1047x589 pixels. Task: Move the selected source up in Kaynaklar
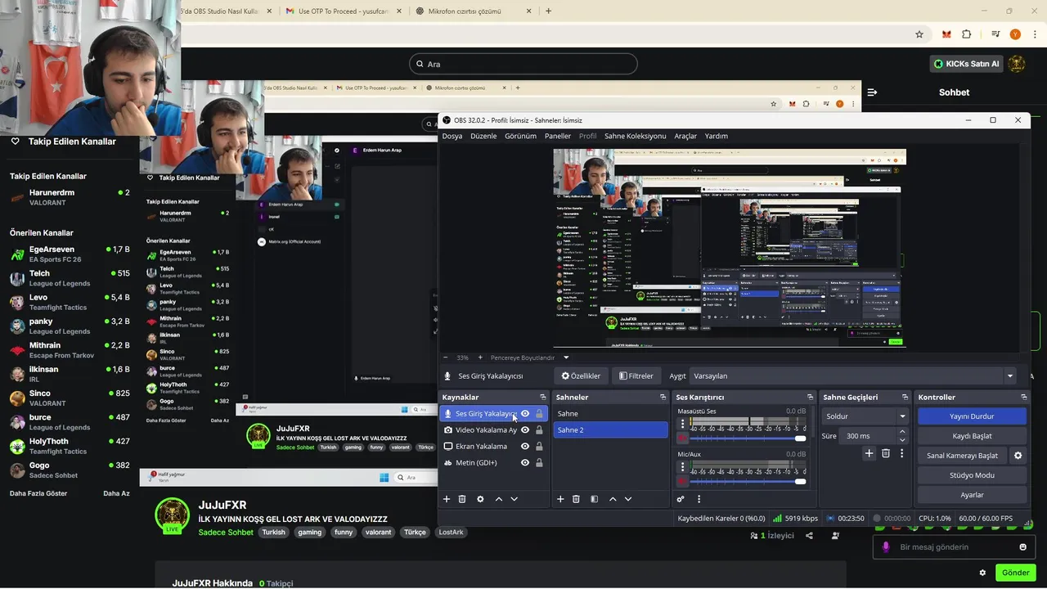(499, 499)
